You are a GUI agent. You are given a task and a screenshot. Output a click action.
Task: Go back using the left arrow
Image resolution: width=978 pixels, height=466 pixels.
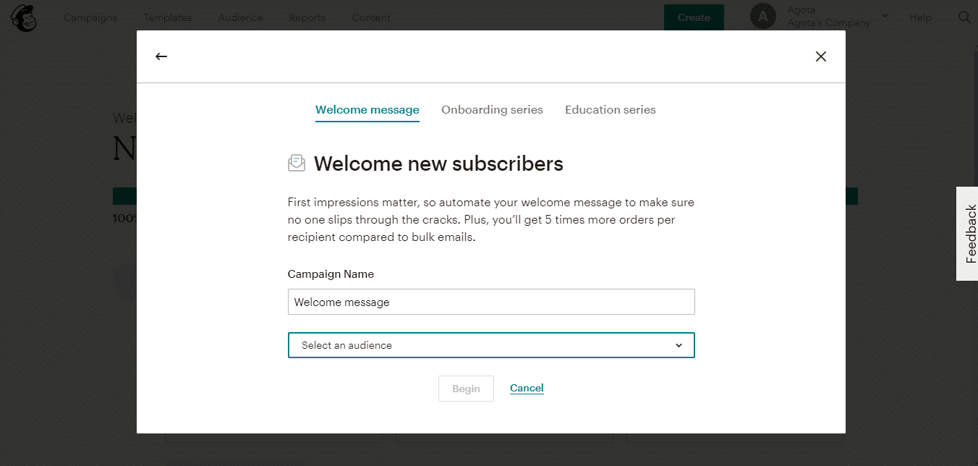tap(161, 56)
